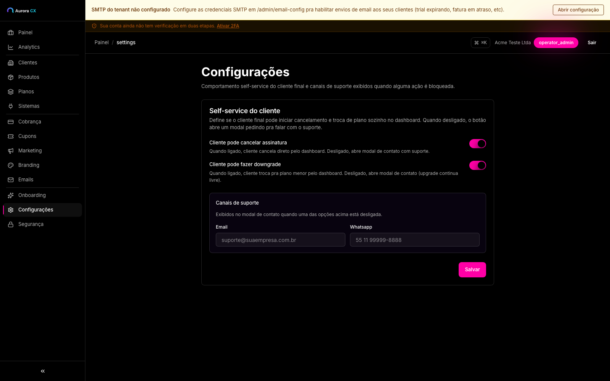This screenshot has width=610, height=381.
Task: Click Painel breadcrumb link
Action: [101, 43]
